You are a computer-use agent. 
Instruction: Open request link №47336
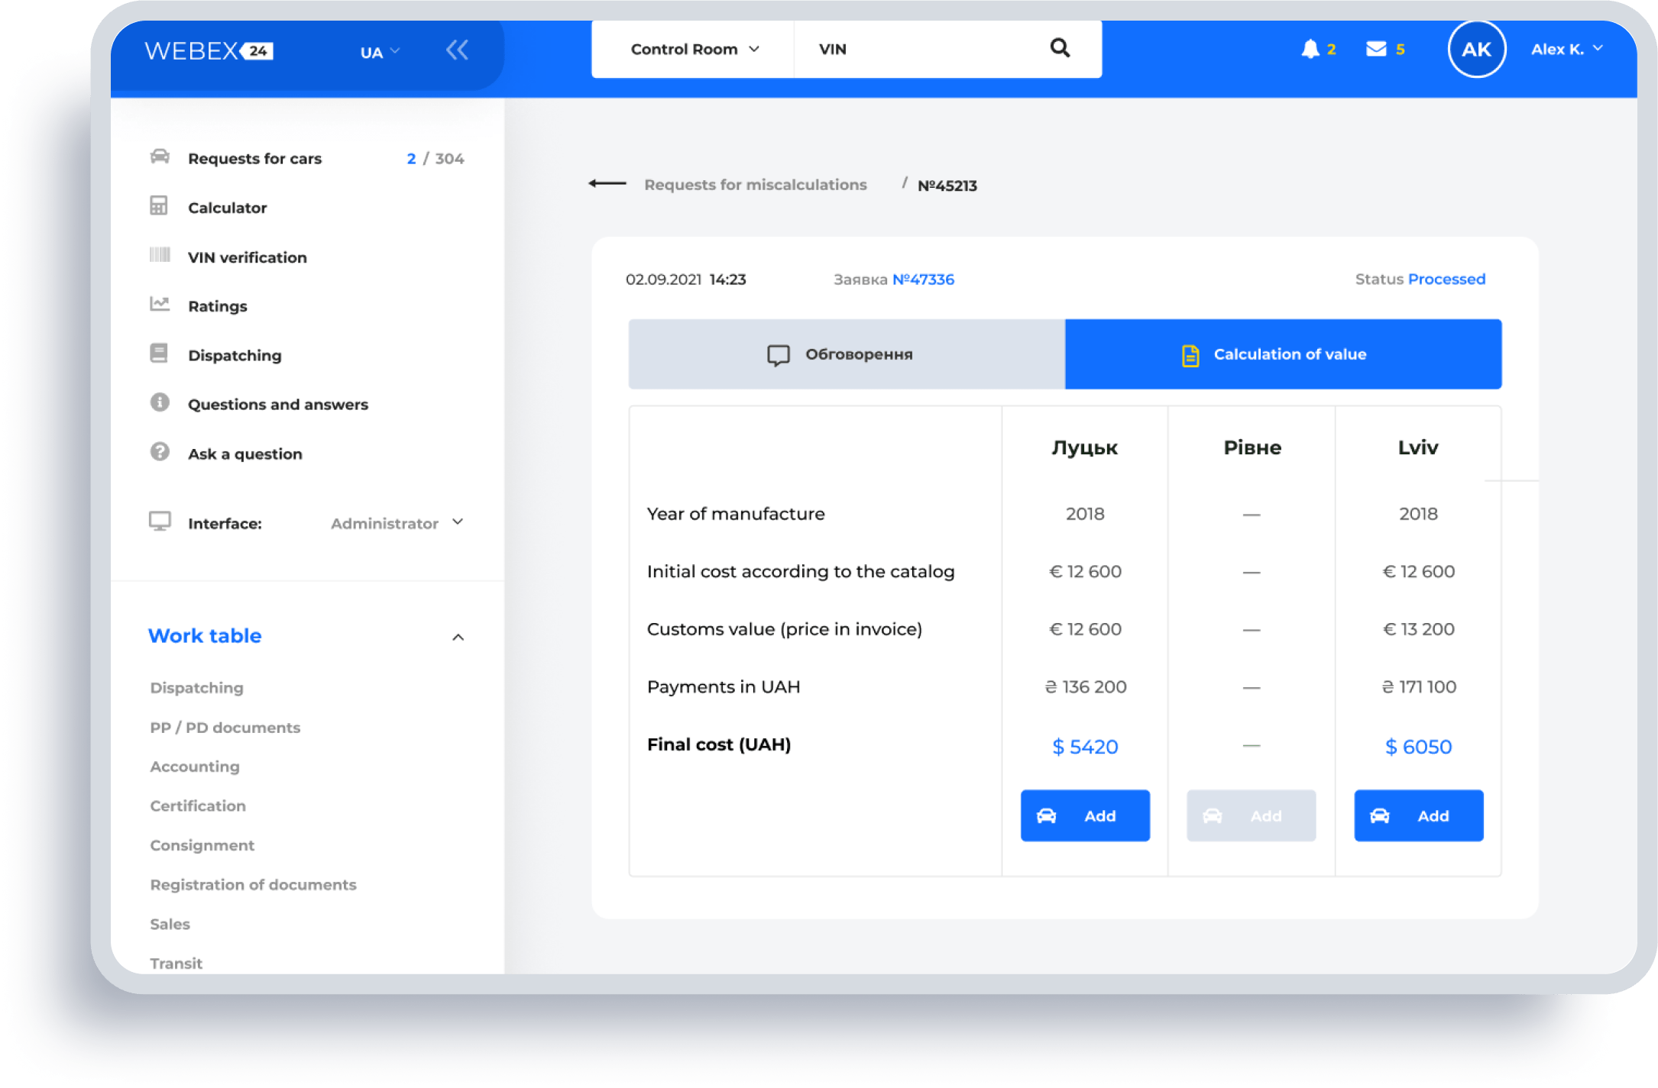[923, 279]
